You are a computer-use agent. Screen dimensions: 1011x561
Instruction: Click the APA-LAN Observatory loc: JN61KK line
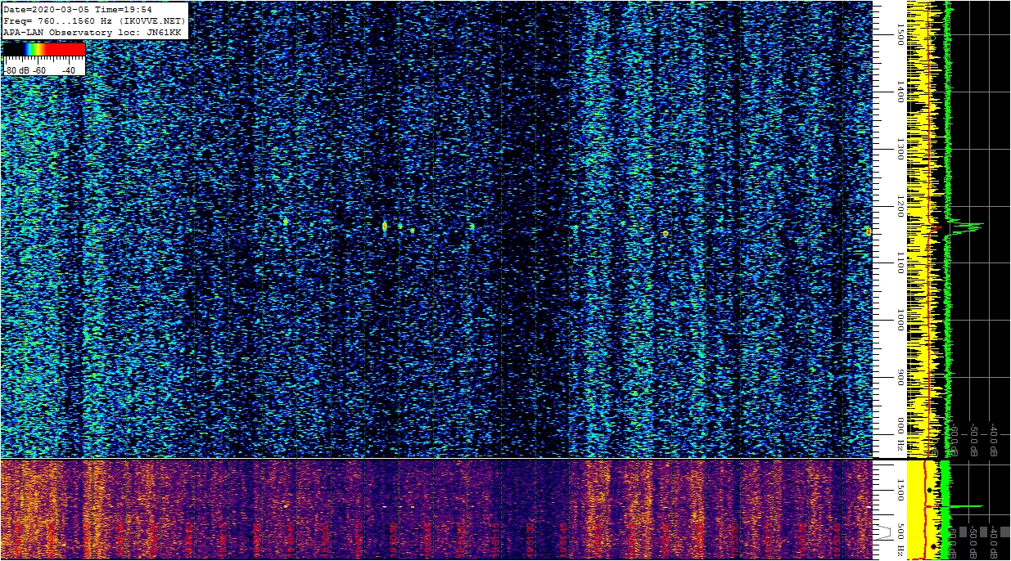pos(92,32)
